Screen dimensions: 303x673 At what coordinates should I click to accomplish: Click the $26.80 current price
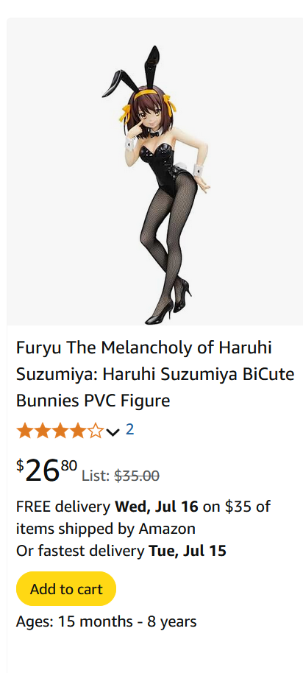tap(47, 470)
